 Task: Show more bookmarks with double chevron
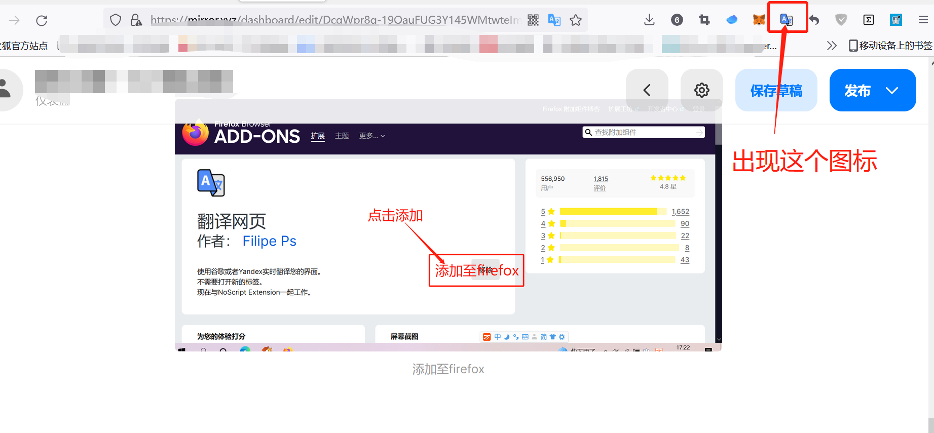[832, 46]
